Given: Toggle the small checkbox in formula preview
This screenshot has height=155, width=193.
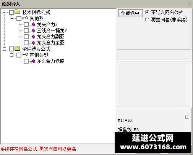Looking at the screenshot, I should (x=187, y=117).
